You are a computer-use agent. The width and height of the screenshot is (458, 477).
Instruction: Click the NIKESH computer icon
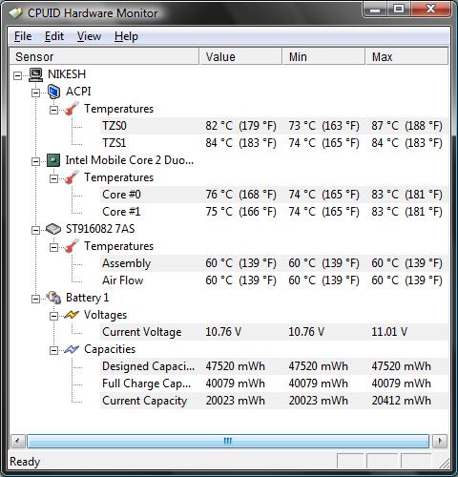(x=35, y=74)
